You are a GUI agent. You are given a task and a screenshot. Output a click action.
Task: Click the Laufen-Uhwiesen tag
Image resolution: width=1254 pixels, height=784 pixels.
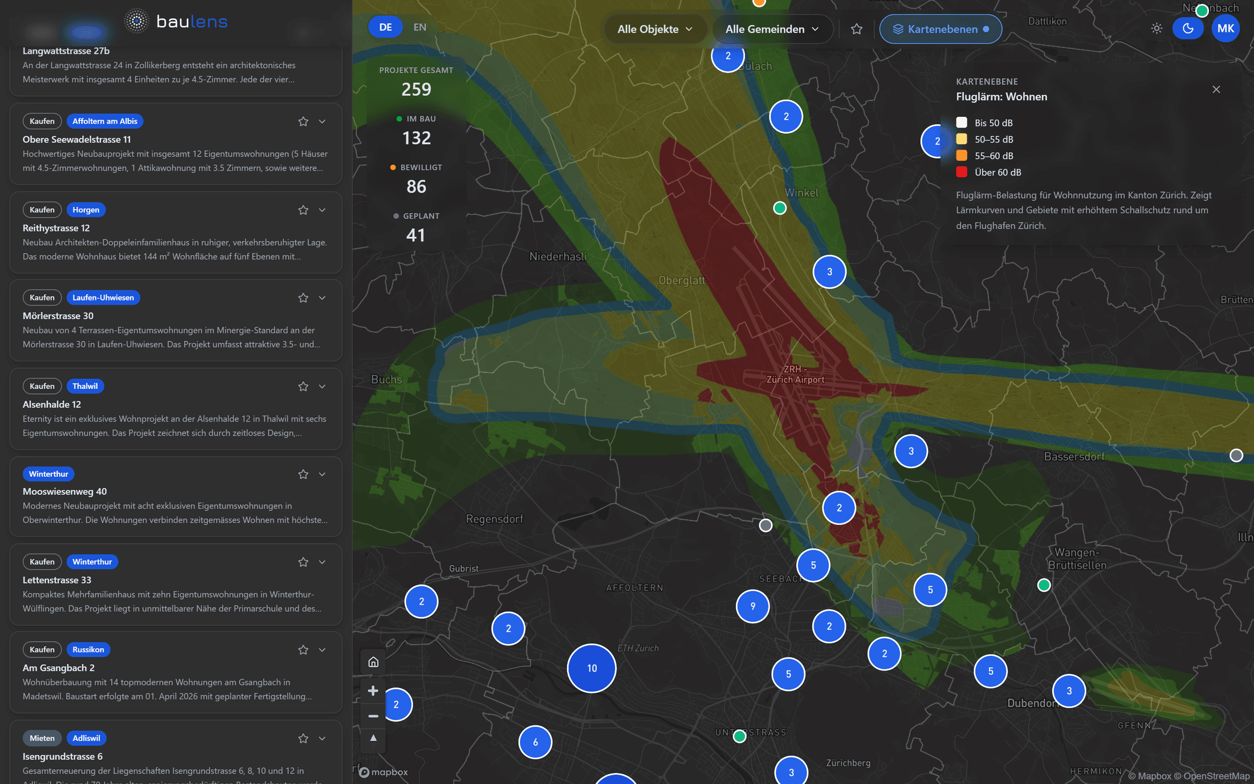103,298
